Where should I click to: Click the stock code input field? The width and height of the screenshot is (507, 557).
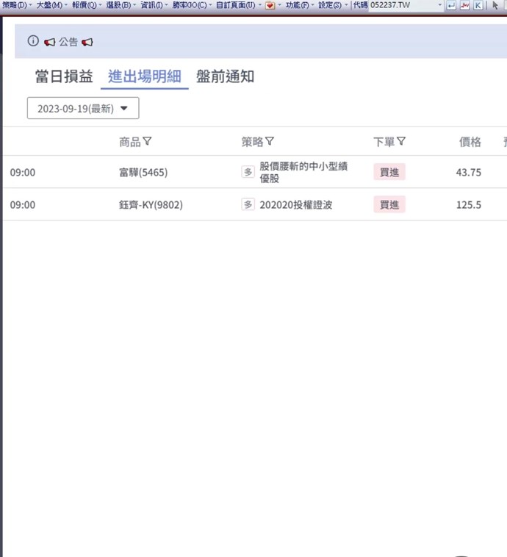(402, 5)
